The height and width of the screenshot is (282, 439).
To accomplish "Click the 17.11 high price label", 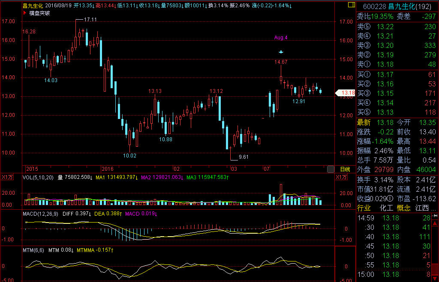I will 90,20.
